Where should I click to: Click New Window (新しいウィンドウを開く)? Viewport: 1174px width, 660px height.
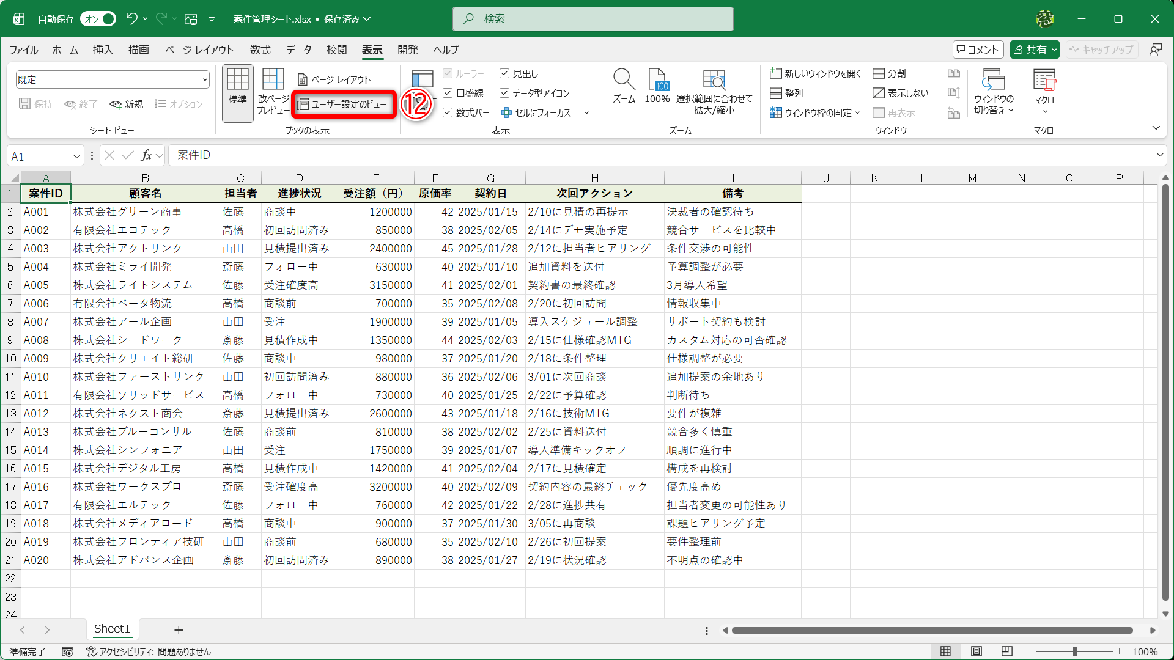815,73
